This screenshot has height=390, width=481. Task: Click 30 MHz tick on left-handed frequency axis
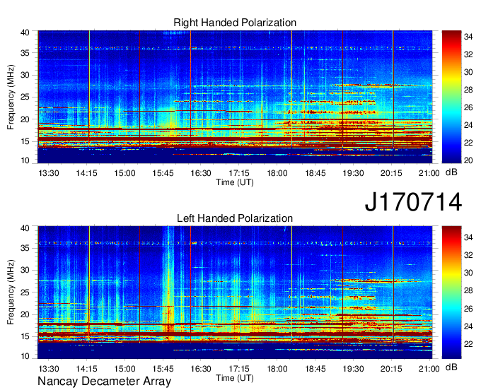point(25,270)
